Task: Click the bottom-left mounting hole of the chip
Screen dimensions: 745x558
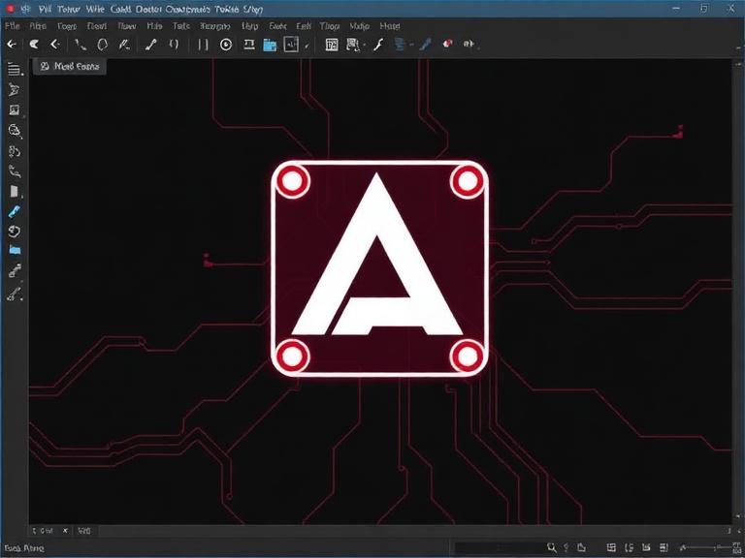Action: pos(292,356)
